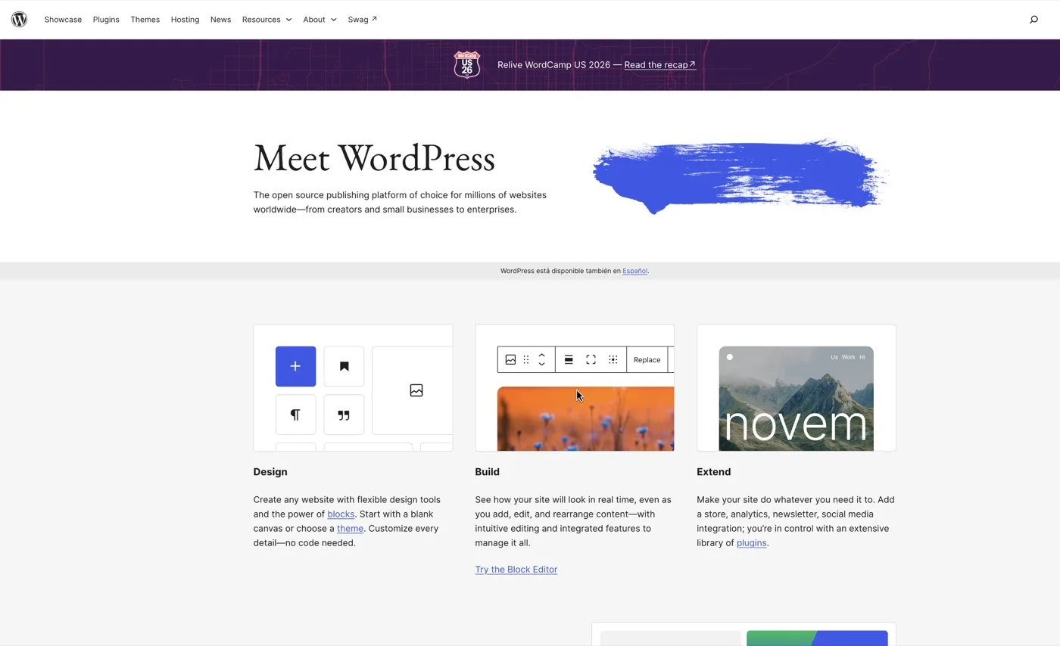Click the blue plus block inserter icon
The width and height of the screenshot is (1060, 646).
click(x=295, y=366)
